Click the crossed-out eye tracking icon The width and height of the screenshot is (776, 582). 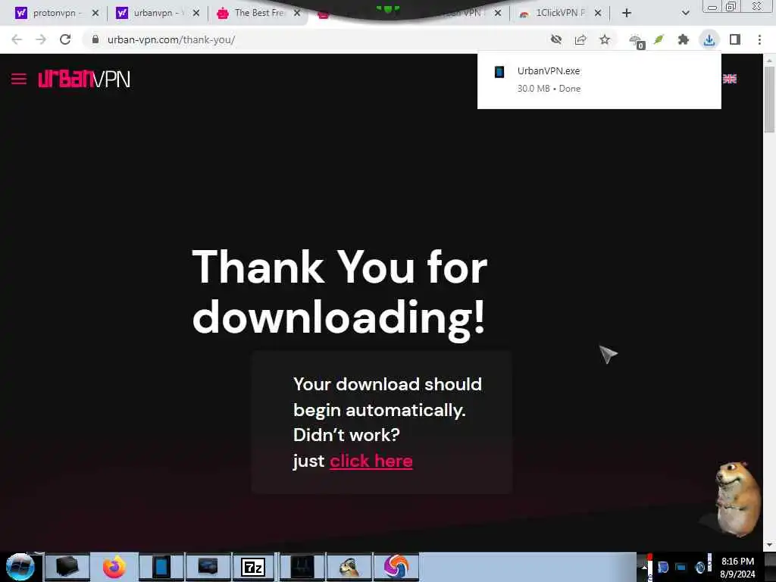pos(556,39)
